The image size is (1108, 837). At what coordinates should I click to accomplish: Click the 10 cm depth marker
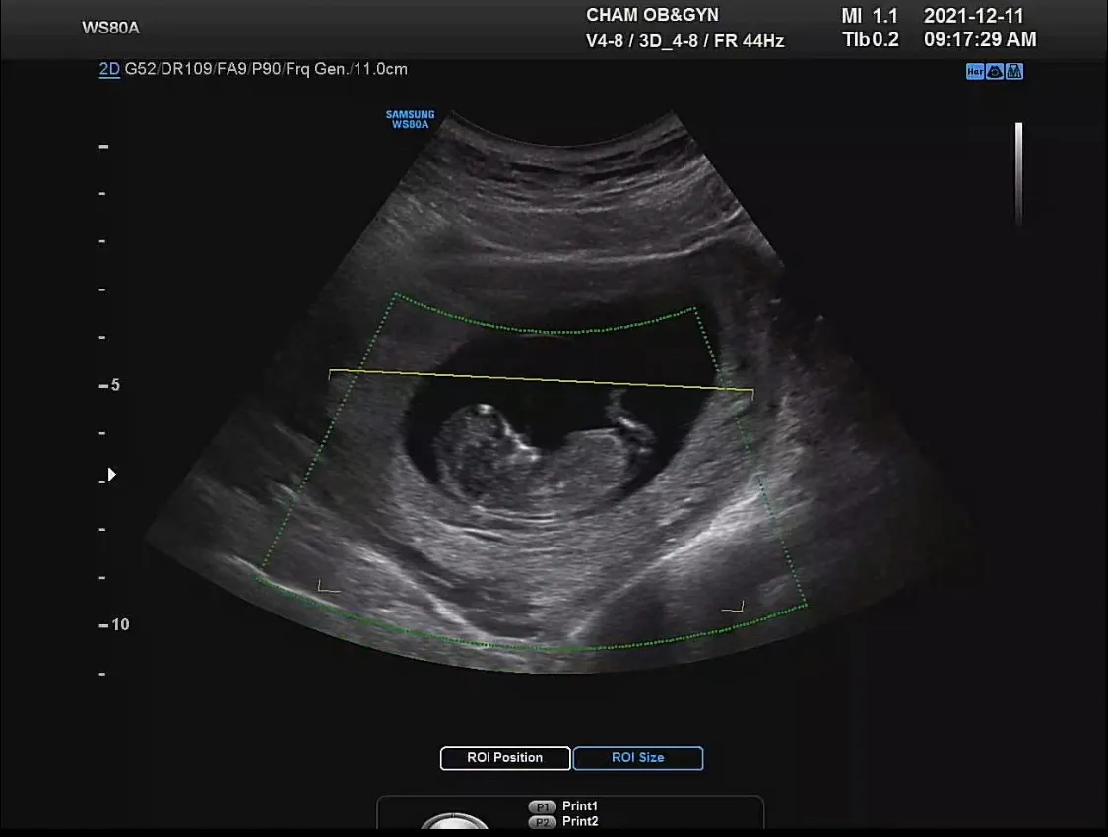[x=114, y=624]
